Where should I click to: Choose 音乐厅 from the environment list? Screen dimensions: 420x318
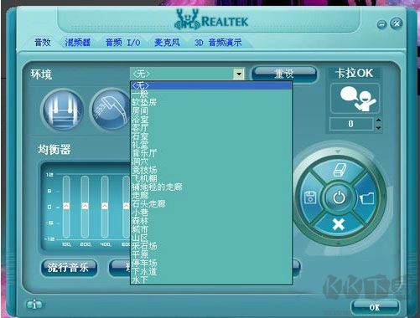pyautogui.click(x=211, y=153)
